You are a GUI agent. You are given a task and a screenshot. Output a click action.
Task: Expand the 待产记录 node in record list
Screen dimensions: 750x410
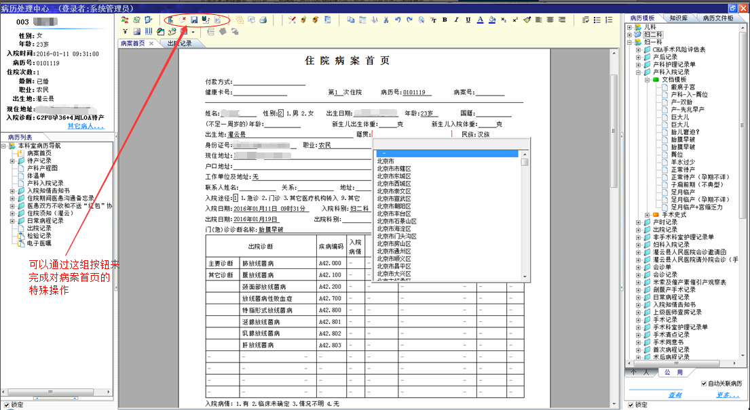pos(12,161)
